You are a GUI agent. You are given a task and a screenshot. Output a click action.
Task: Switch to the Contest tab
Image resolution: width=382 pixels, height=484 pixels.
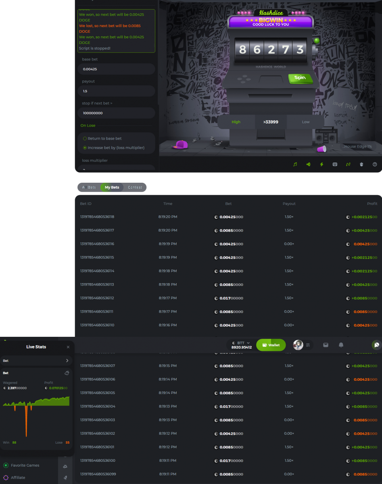point(135,187)
